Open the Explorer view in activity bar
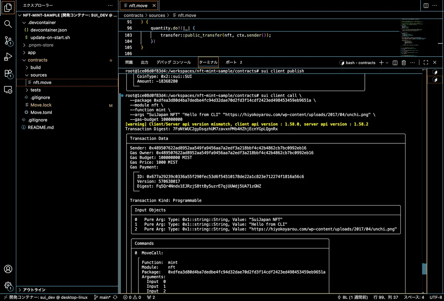This screenshot has height=301, width=444. click(8, 7)
